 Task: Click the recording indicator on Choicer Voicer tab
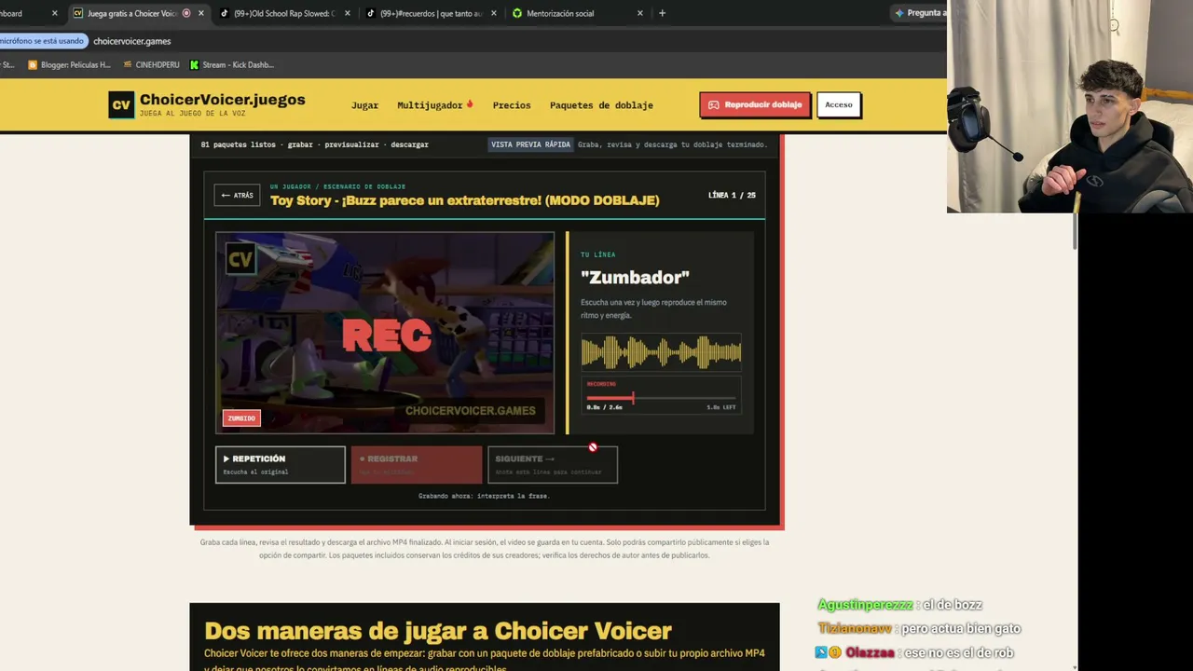tap(186, 13)
